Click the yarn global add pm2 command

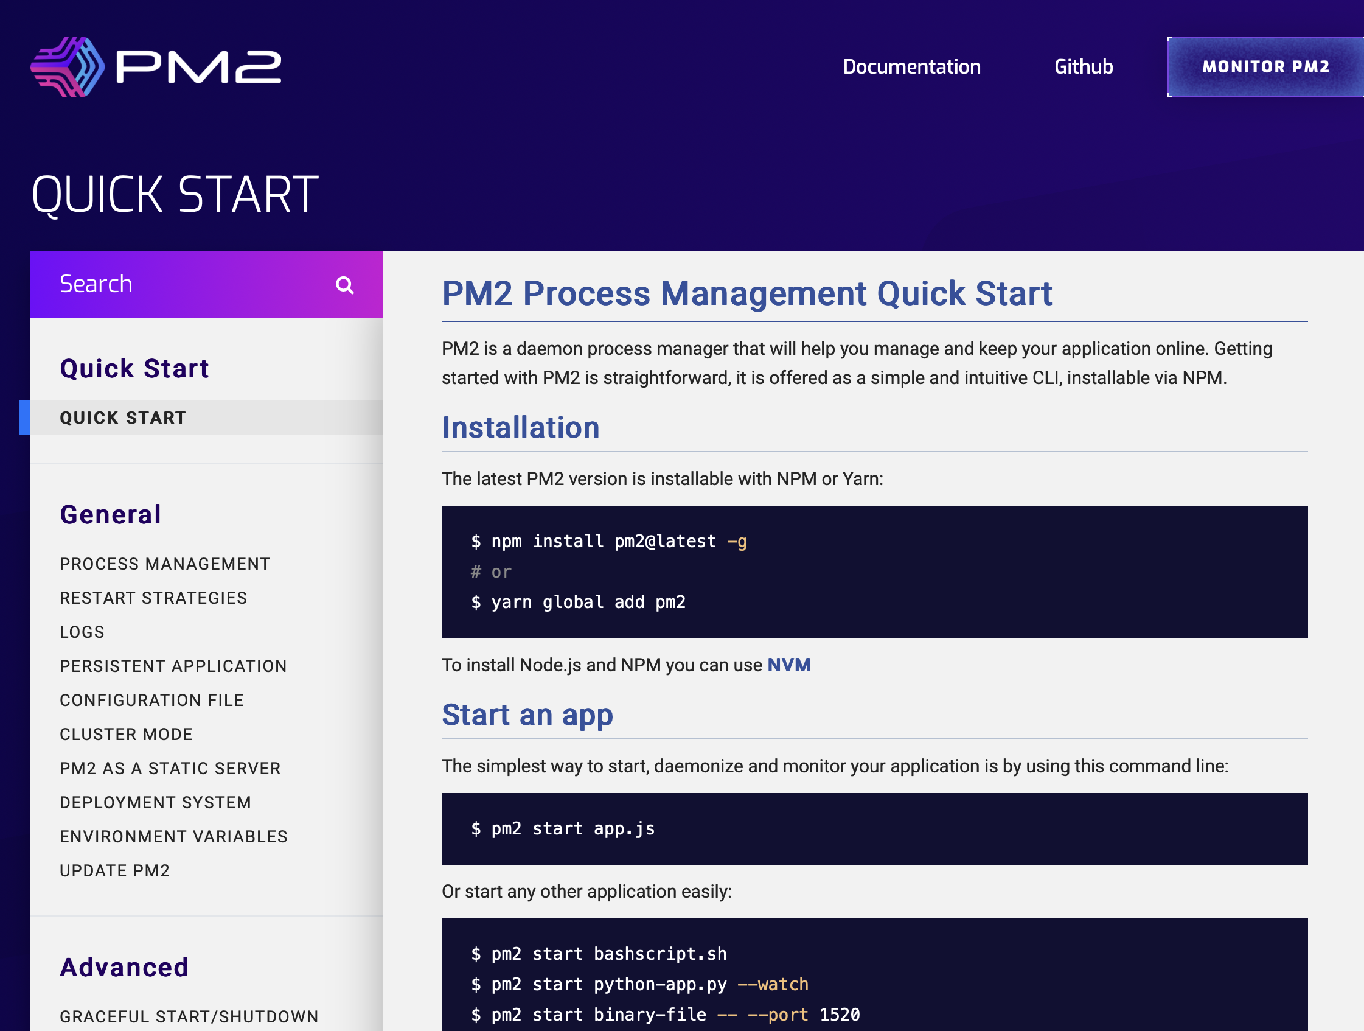[578, 602]
